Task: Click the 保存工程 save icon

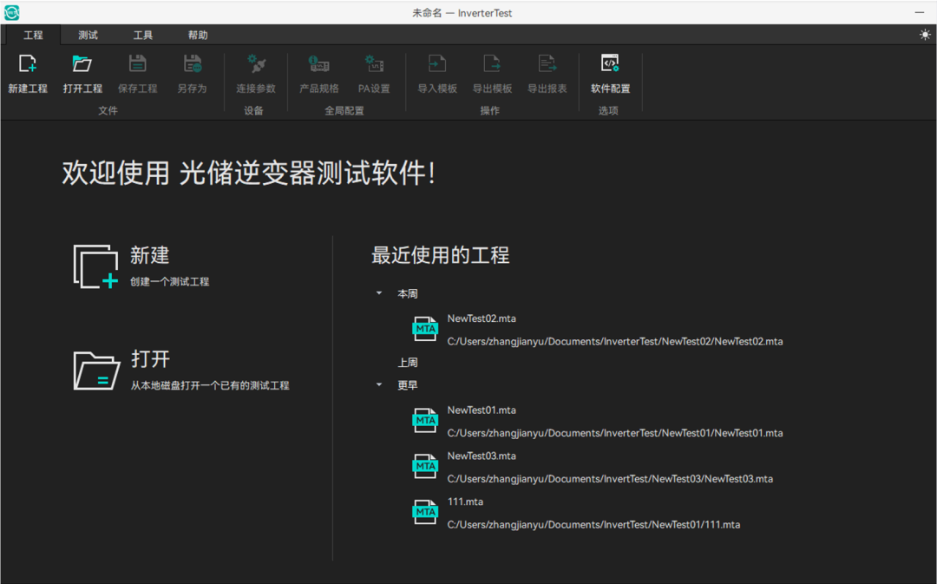Action: 137,64
